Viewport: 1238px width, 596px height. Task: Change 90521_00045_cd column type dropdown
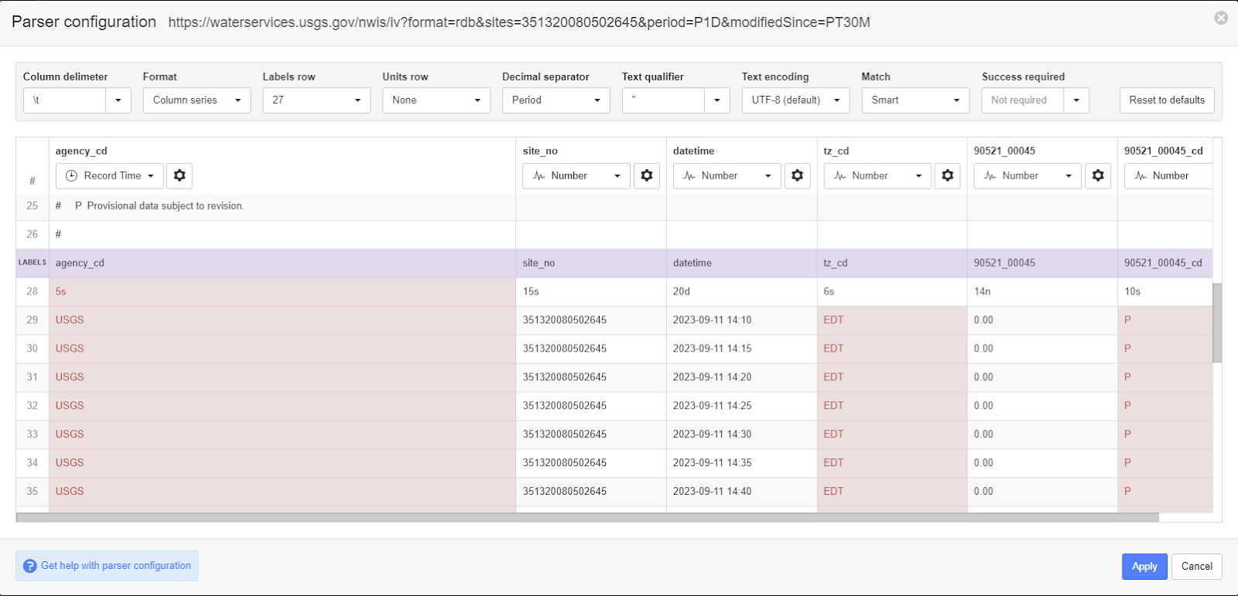pyautogui.click(x=1168, y=175)
